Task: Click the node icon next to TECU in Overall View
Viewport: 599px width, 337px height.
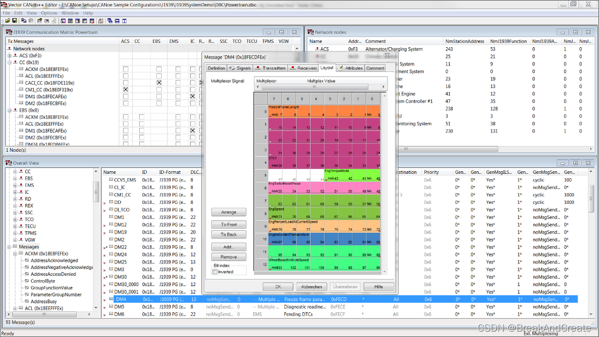Action: pyautogui.click(x=21, y=226)
